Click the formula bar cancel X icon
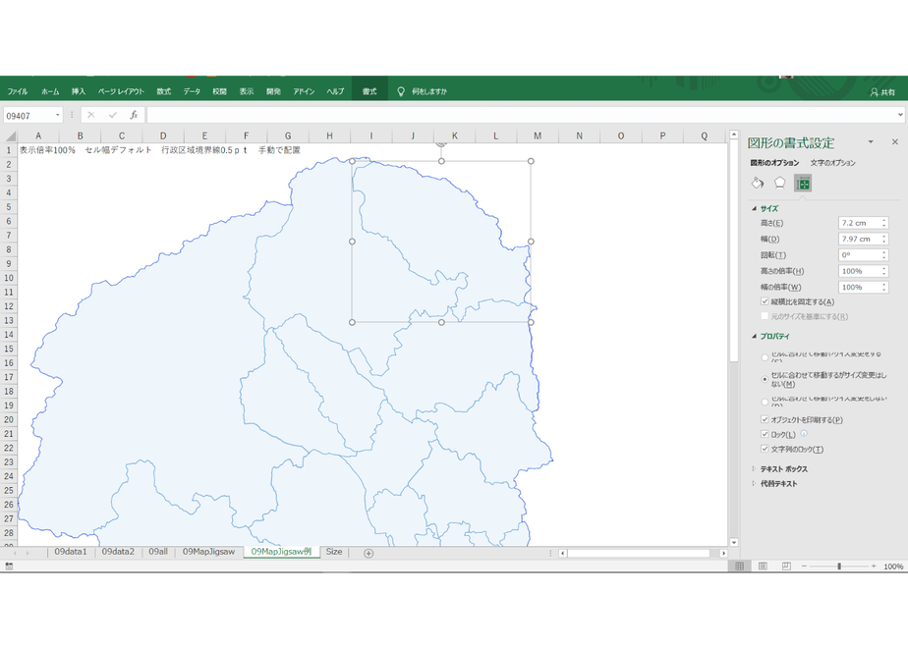This screenshot has width=908, height=648. point(91,115)
